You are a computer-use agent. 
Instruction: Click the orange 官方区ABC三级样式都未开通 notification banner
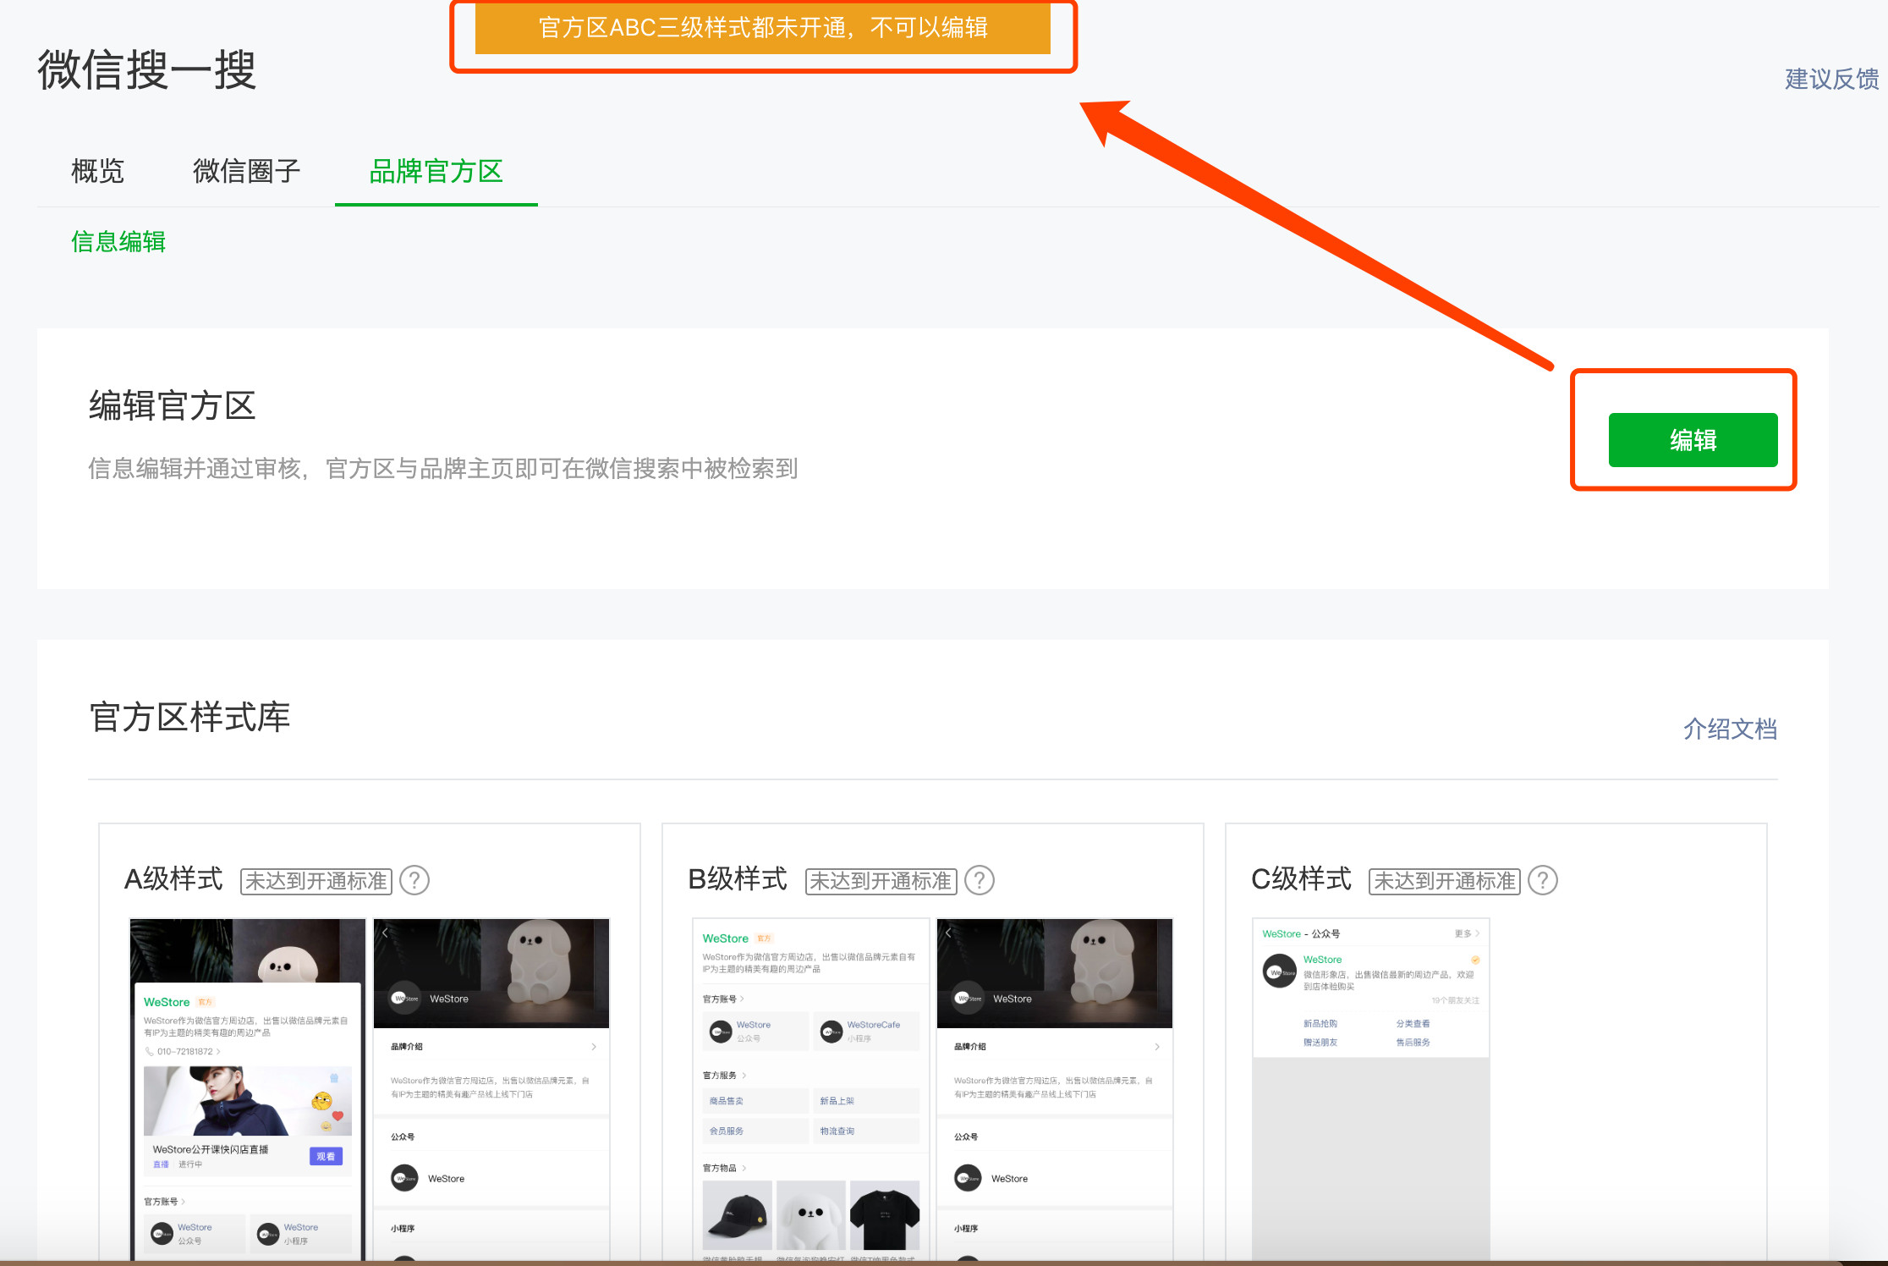pos(762,29)
